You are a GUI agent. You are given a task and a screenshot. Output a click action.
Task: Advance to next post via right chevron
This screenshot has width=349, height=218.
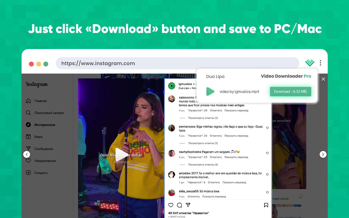323,154
